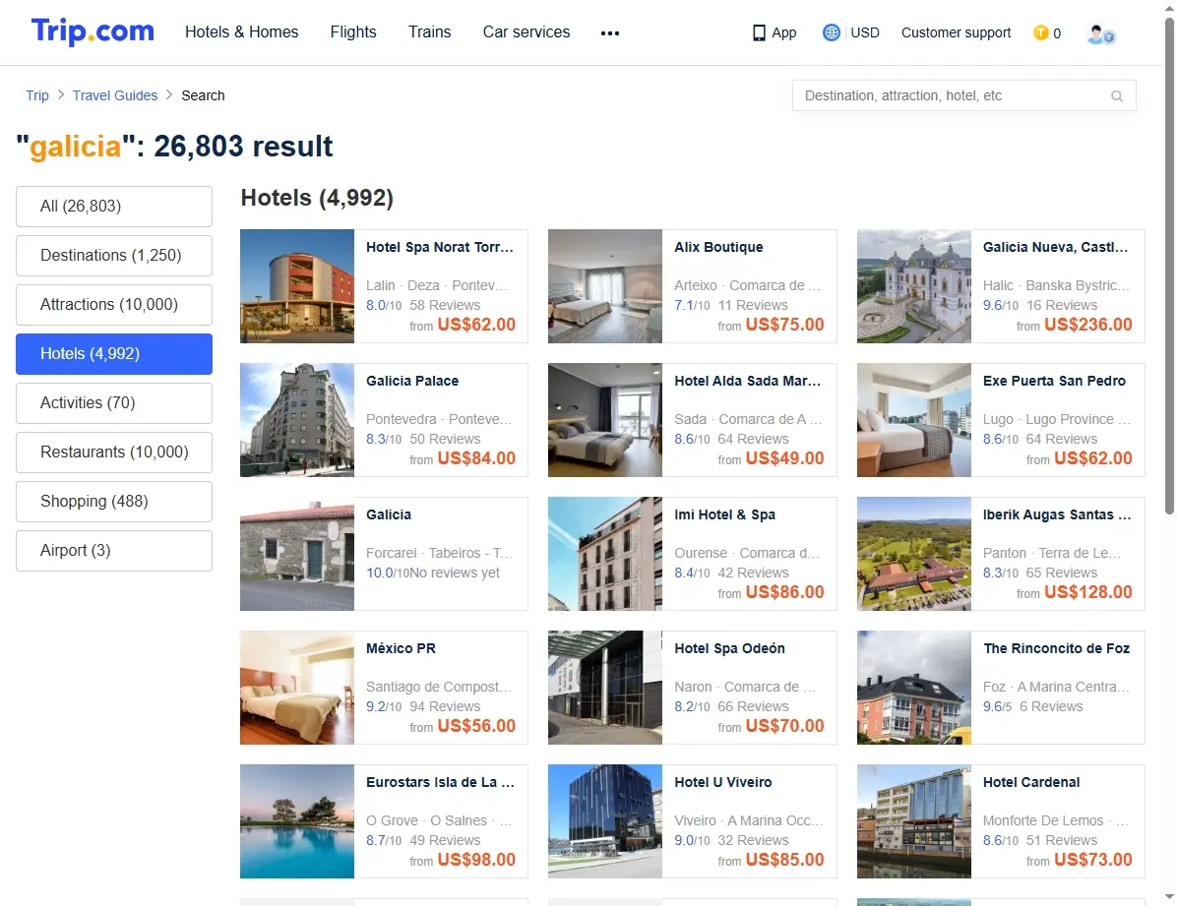This screenshot has height=906, width=1177.
Task: Open Hotel U Viveiro photo
Action: [605, 821]
